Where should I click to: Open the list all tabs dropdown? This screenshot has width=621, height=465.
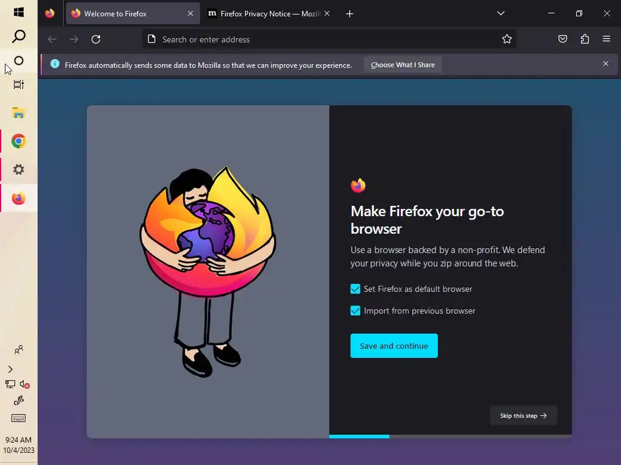pos(500,13)
